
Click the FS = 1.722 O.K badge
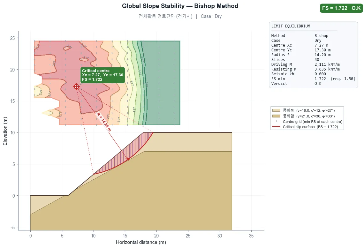pos(341,8)
